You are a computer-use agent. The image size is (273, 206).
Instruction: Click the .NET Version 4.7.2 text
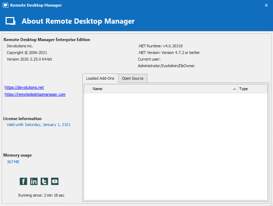pyautogui.click(x=169, y=53)
